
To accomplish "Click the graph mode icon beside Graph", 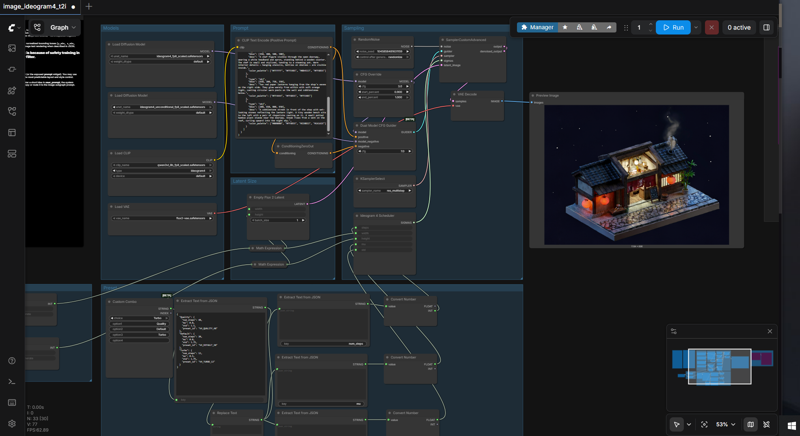I will tap(37, 27).
